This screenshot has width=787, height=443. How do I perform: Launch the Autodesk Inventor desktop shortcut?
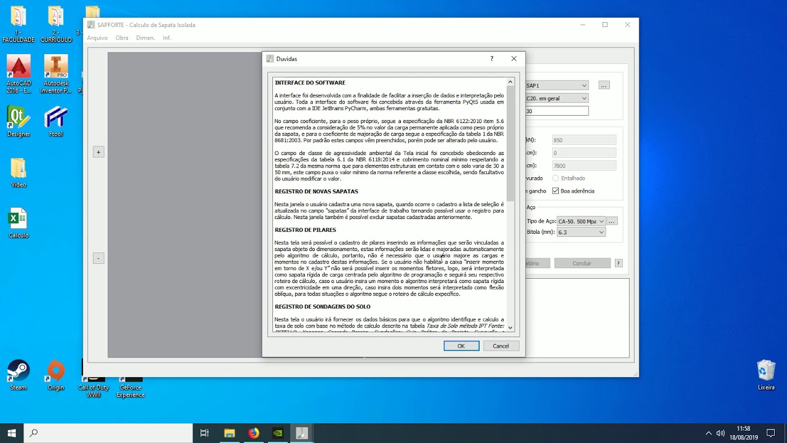click(x=56, y=74)
